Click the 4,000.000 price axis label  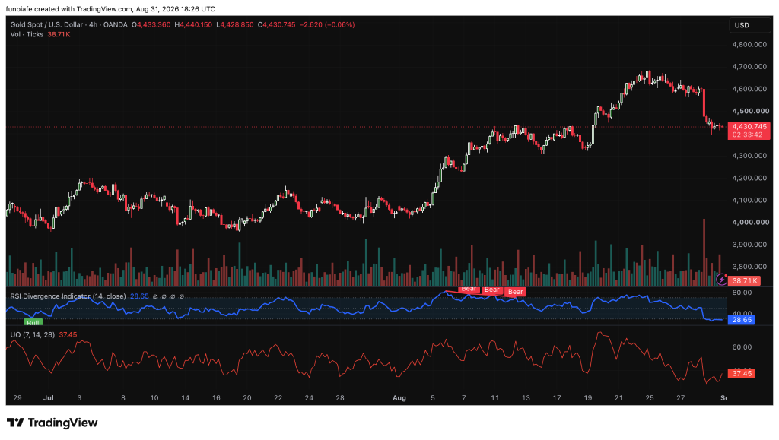point(749,222)
